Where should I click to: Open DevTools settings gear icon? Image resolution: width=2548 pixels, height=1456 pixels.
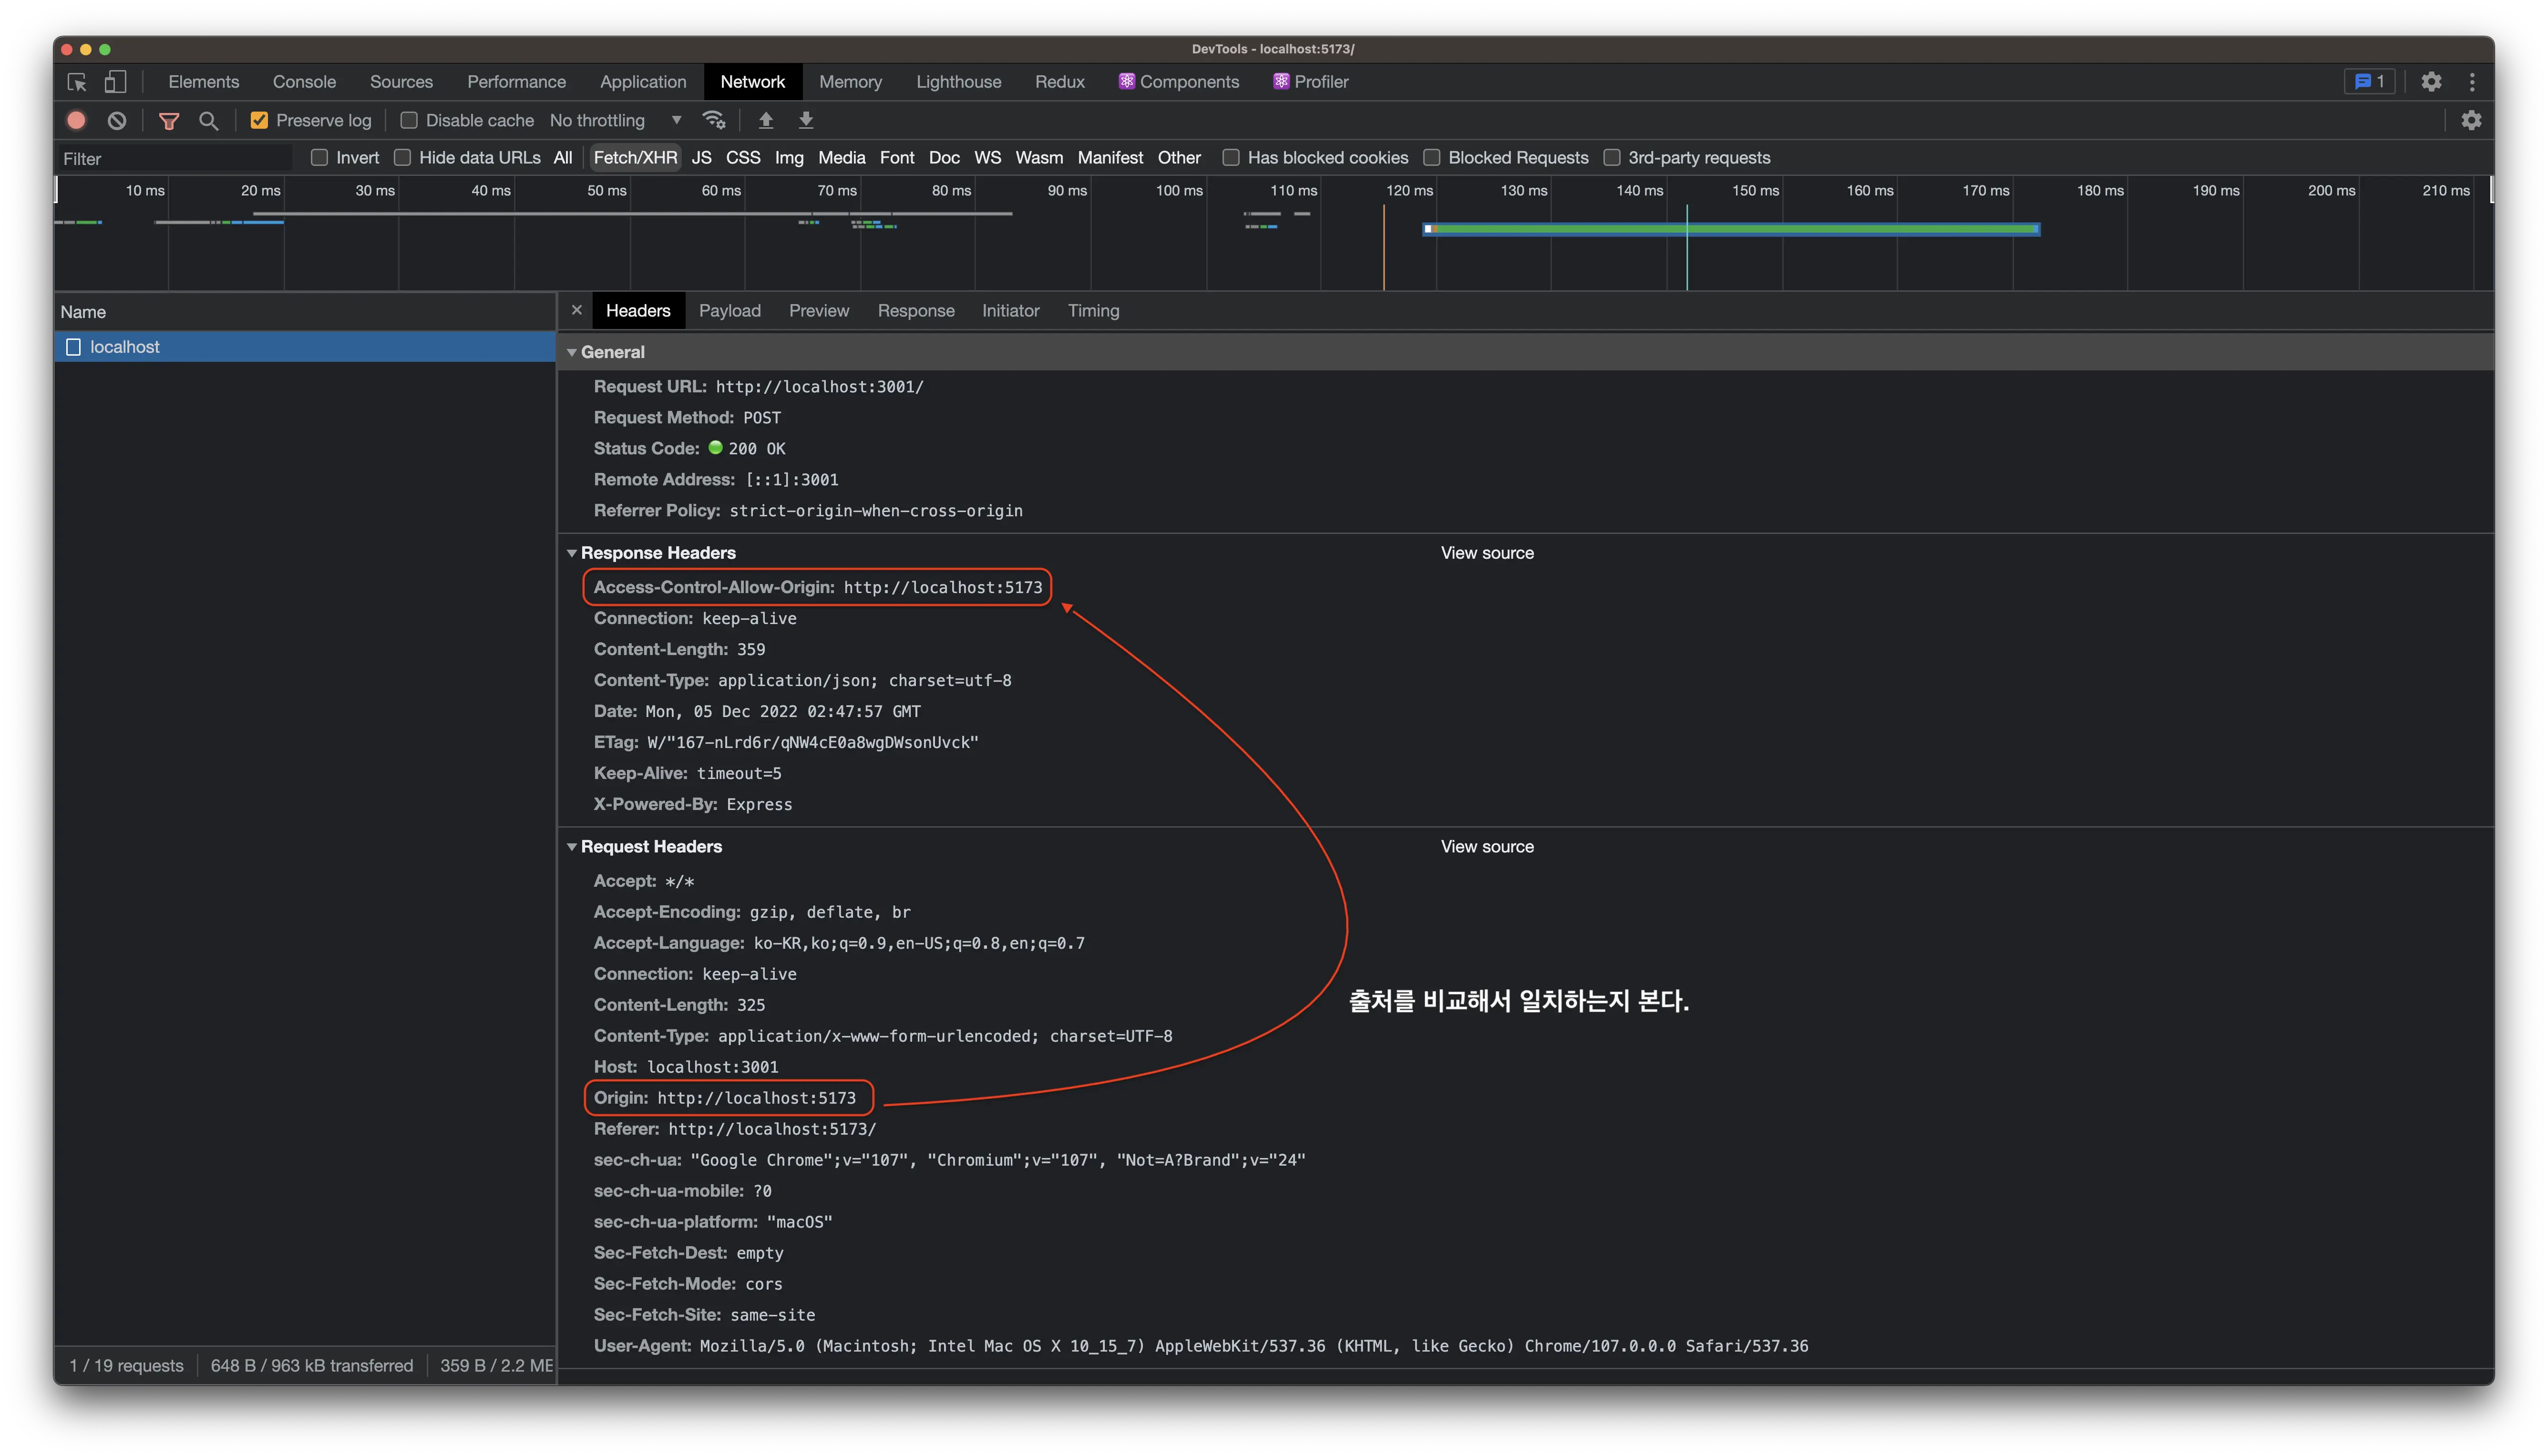click(x=2431, y=82)
